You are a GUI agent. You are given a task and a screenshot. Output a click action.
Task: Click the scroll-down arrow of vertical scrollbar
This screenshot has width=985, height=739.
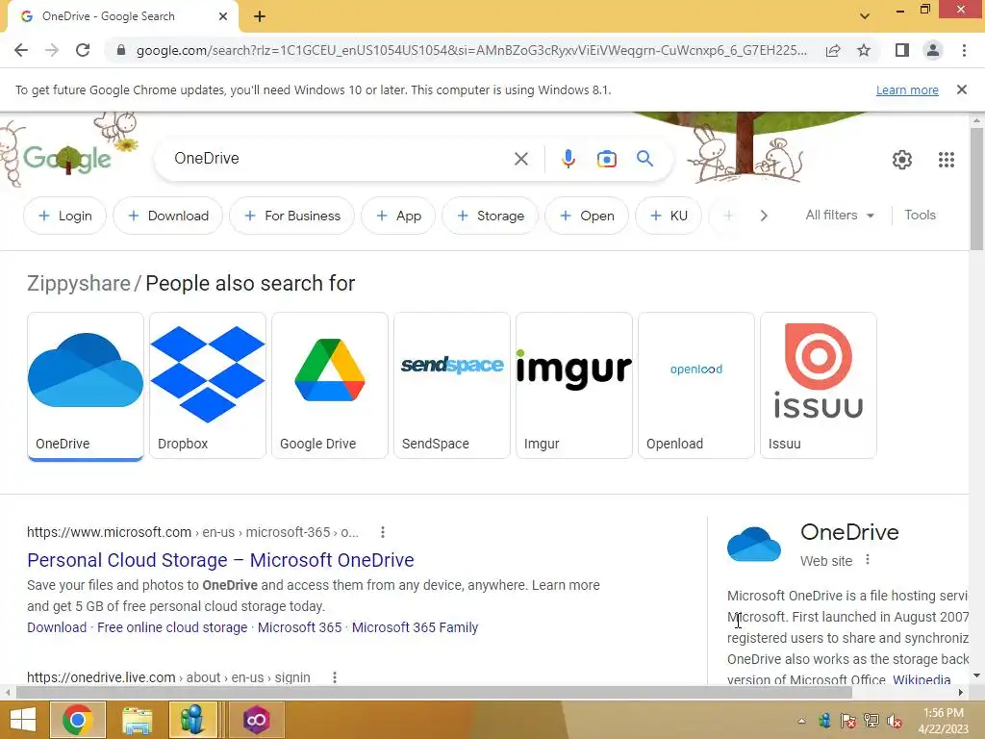976,675
